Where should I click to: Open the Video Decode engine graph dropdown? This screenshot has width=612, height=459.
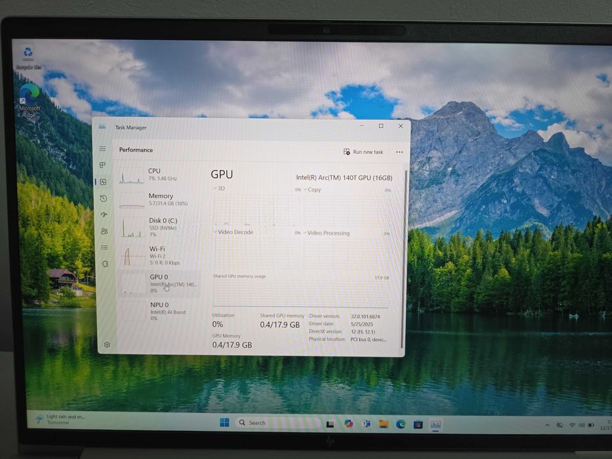(234, 232)
